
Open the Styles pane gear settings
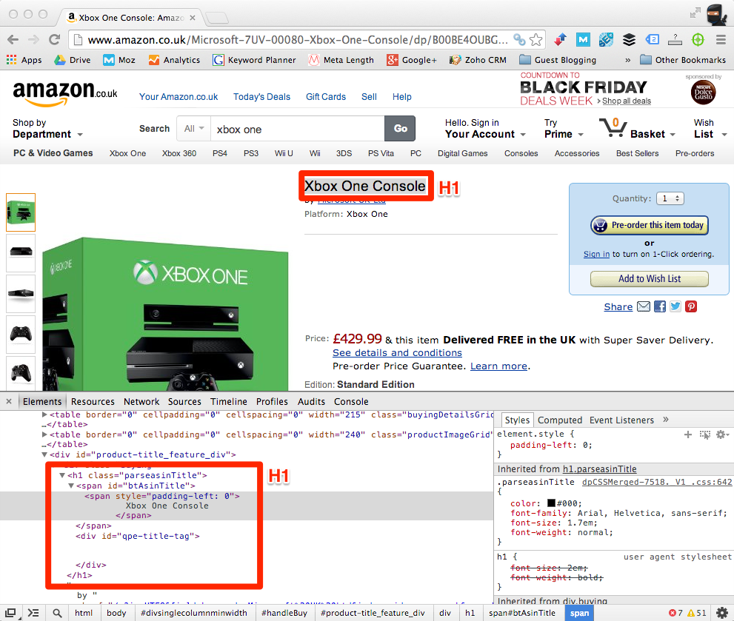click(722, 434)
